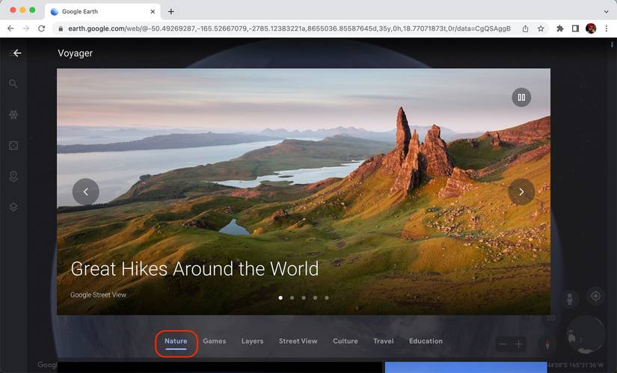Open the Map Style layers icon
This screenshot has width=617, height=373.
pyautogui.click(x=13, y=207)
